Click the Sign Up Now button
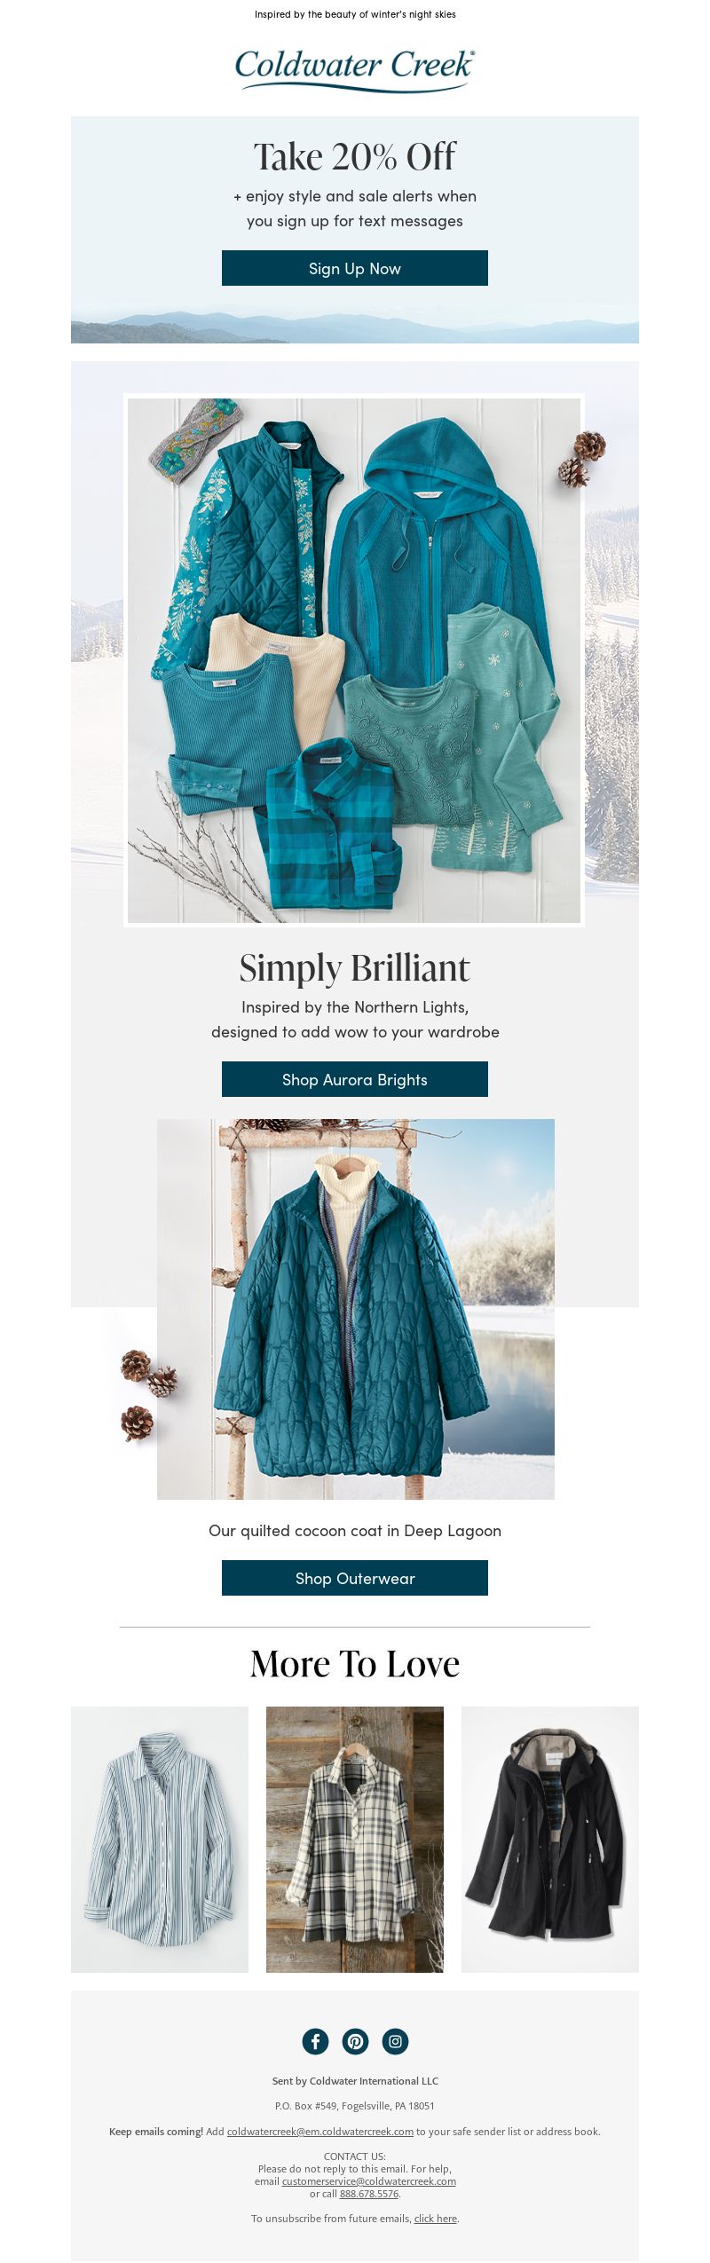The width and height of the screenshot is (710, 2263). pyautogui.click(x=355, y=268)
